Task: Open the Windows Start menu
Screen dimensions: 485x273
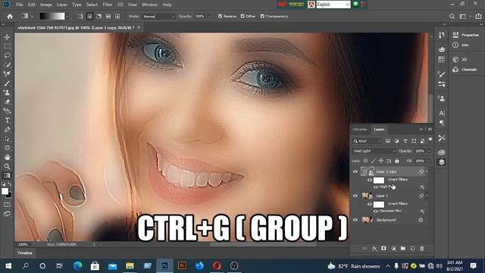Action: pyautogui.click(x=8, y=265)
